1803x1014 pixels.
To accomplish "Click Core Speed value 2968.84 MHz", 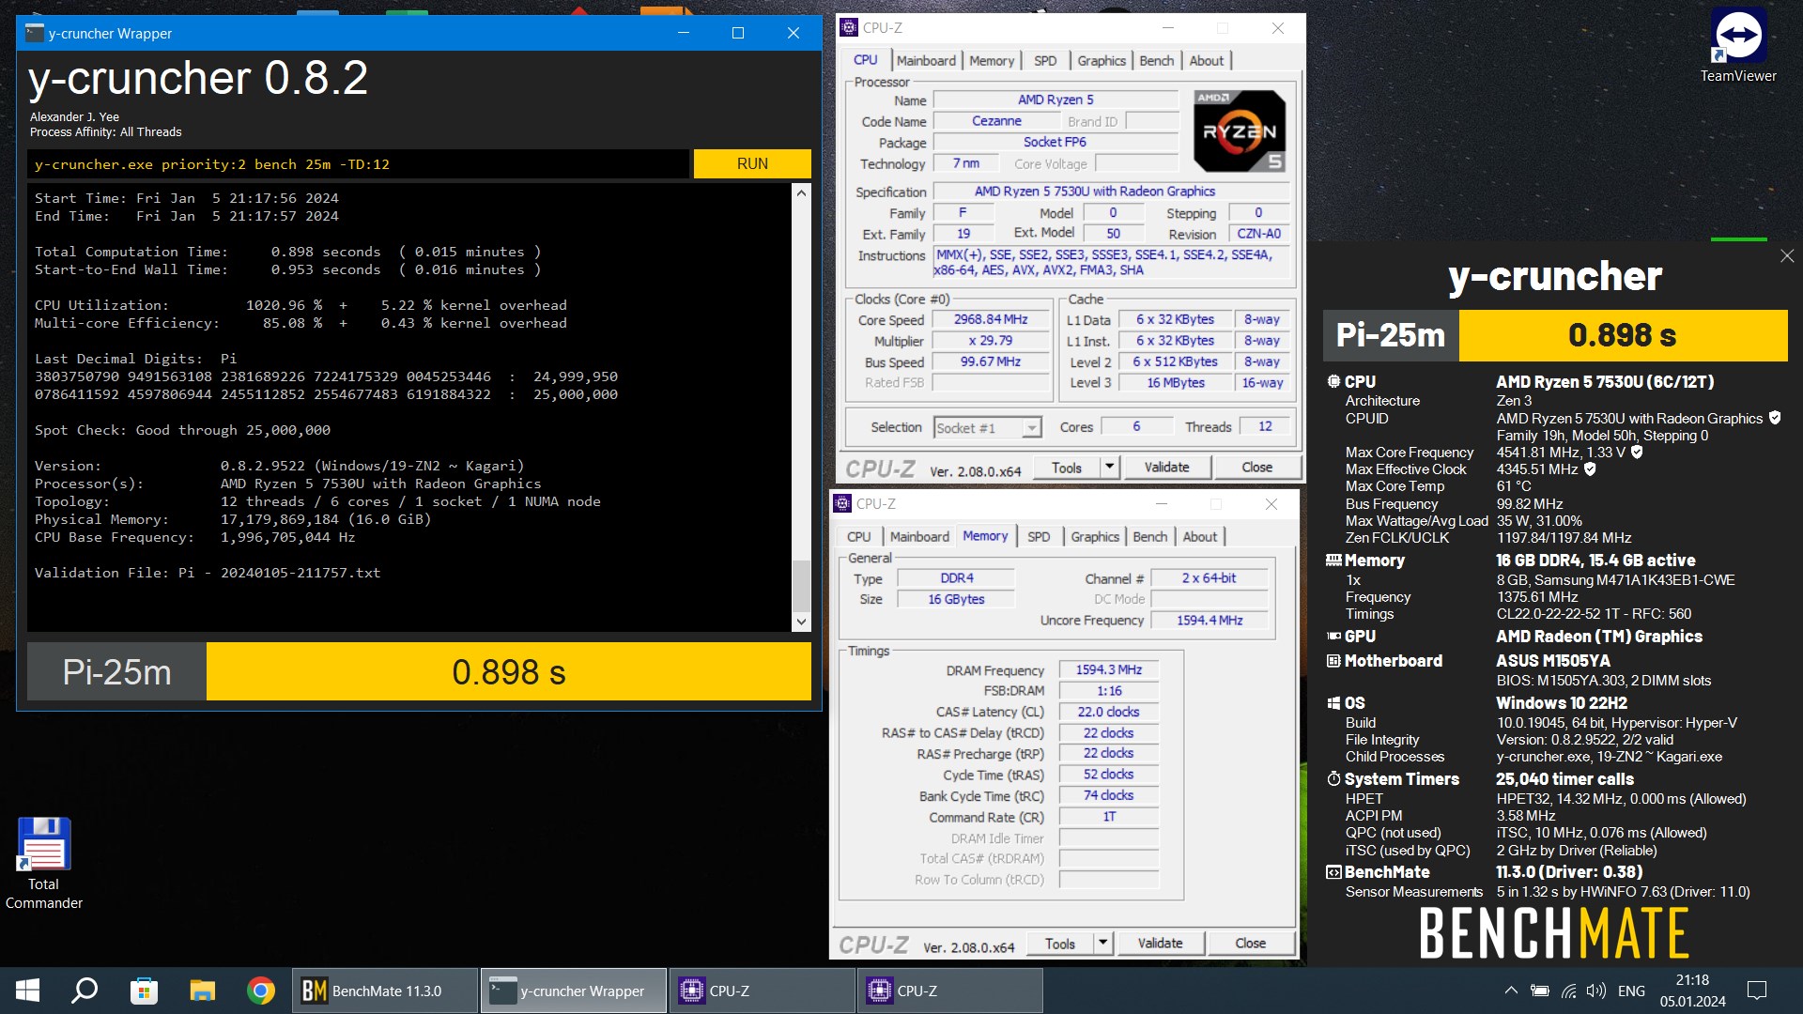I will 991,319.
